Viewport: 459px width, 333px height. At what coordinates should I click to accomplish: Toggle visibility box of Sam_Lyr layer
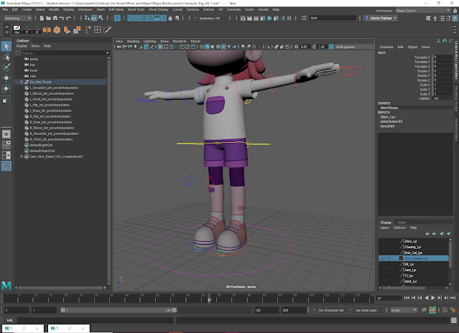point(382,270)
